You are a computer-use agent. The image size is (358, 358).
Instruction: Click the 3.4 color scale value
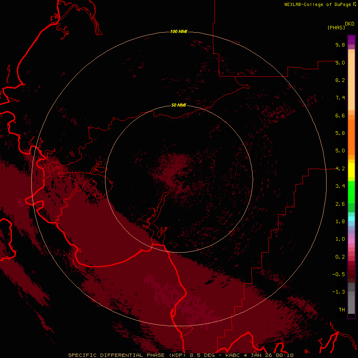[x=340, y=186]
